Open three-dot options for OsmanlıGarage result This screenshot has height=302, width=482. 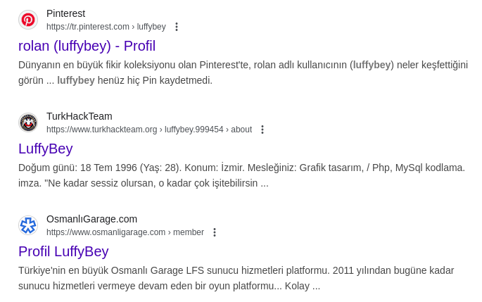coord(215,232)
